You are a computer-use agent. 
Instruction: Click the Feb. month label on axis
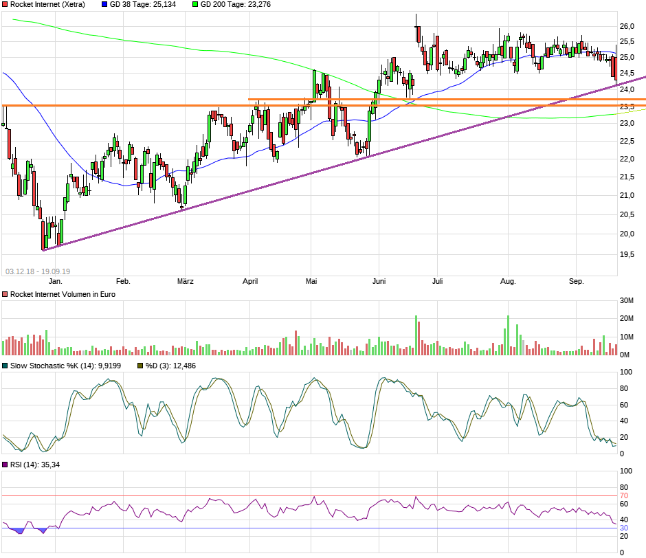point(123,282)
